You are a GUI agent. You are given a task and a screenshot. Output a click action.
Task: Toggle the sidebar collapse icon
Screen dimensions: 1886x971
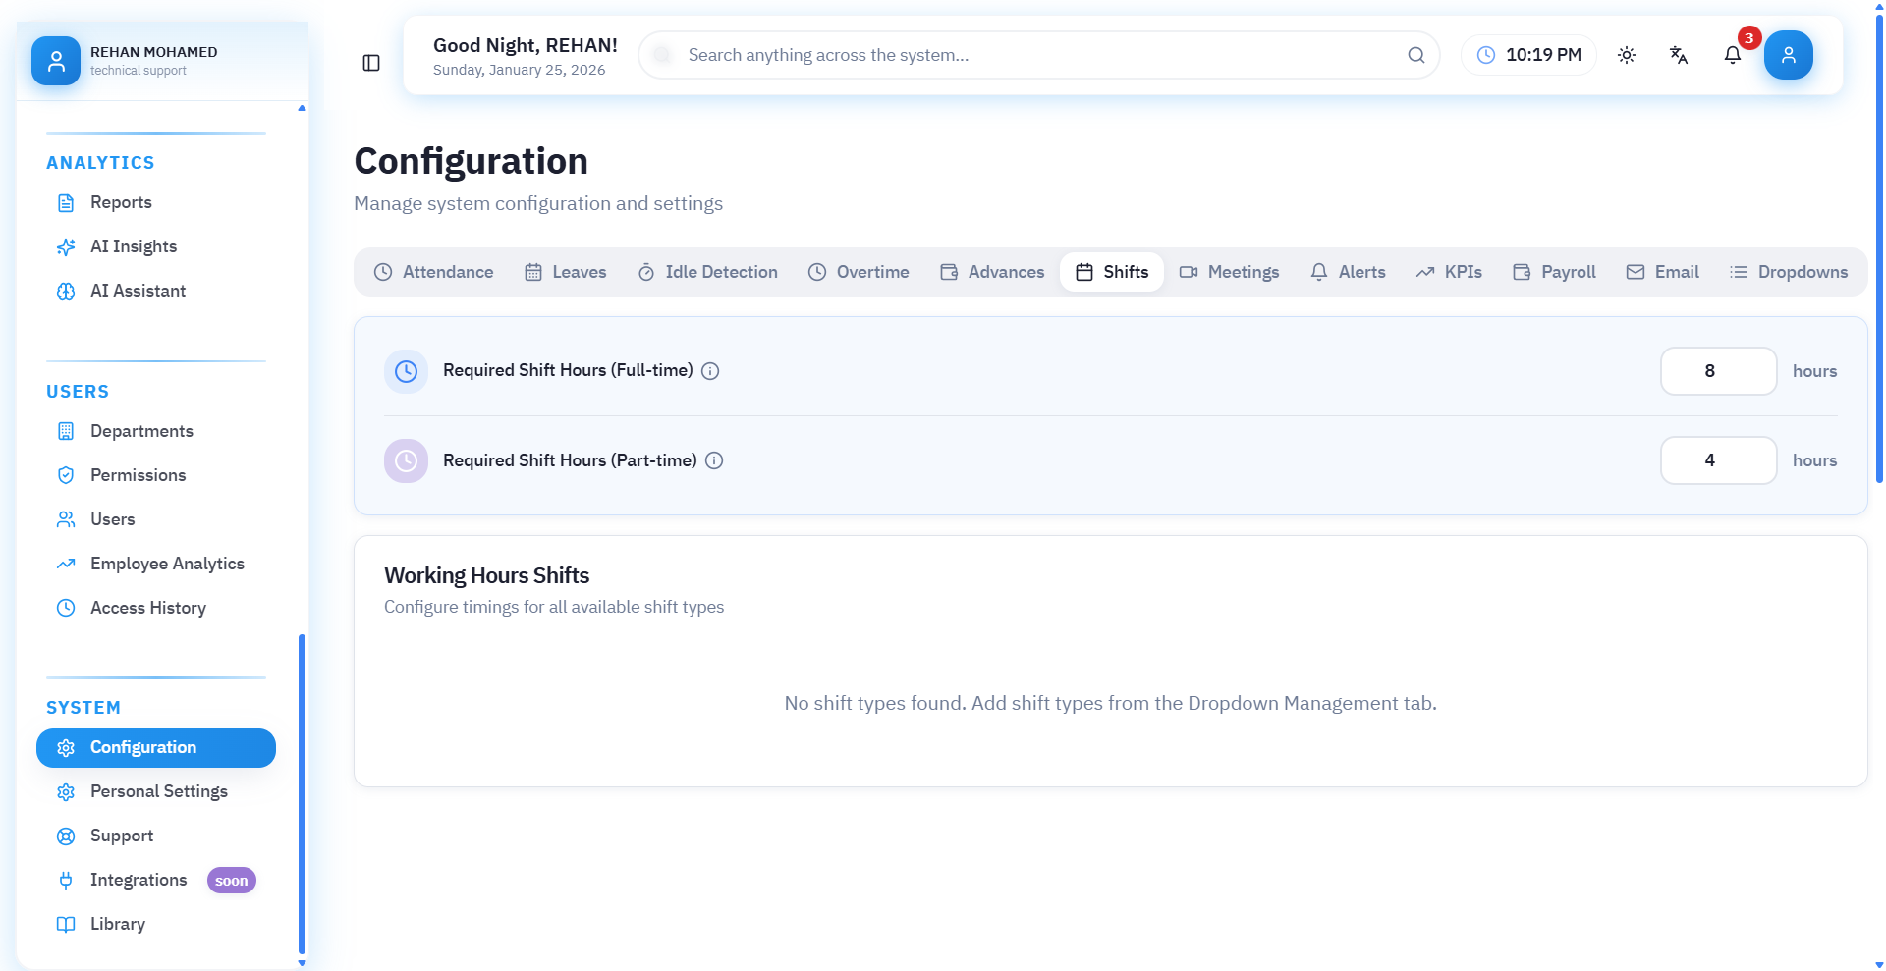[x=371, y=63]
